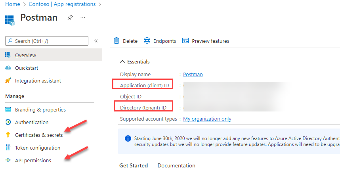
Task: Click the Display name label
Action: click(135, 75)
